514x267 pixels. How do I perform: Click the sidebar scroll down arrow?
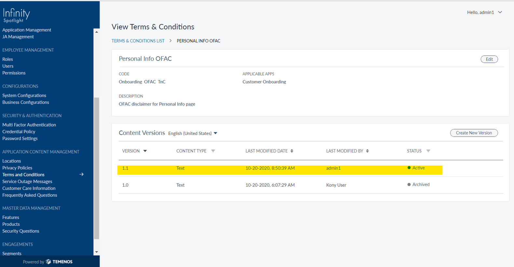pos(96,252)
